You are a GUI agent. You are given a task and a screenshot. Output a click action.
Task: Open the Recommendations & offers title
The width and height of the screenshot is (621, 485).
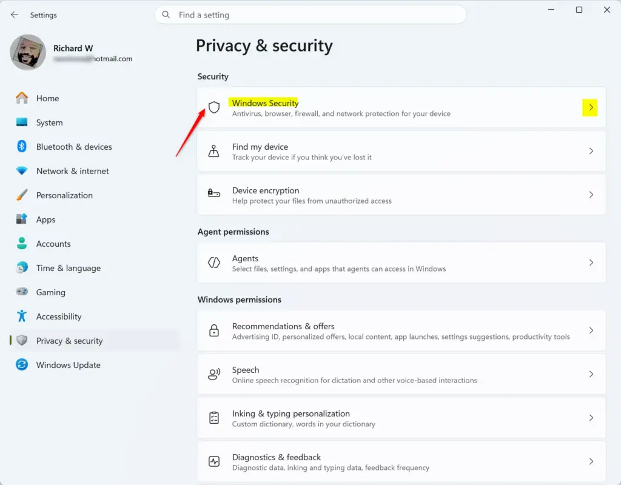click(283, 326)
